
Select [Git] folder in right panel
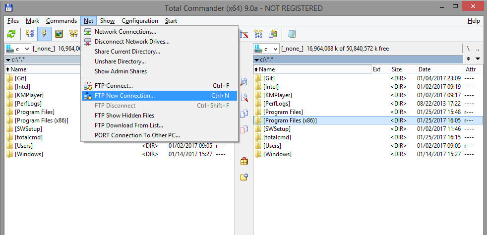coord(368,78)
